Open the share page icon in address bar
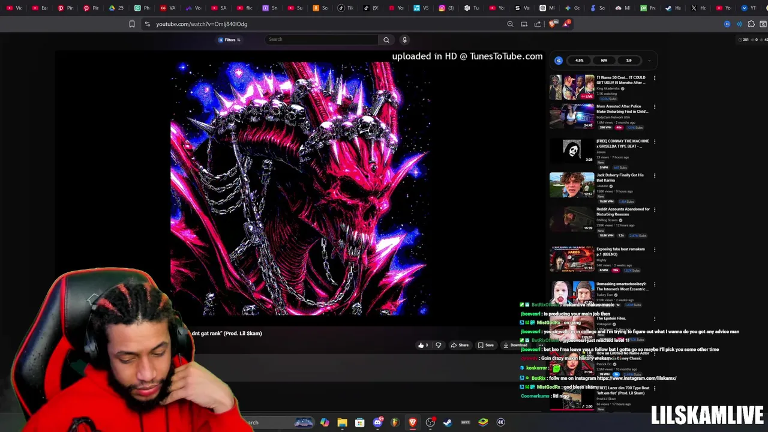The width and height of the screenshot is (768, 432). (x=538, y=24)
